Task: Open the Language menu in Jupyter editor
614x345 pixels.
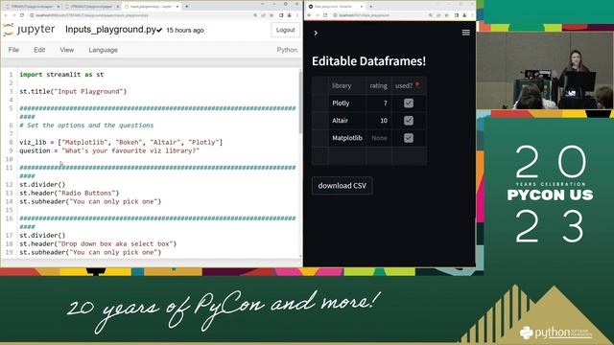Action: click(x=103, y=50)
